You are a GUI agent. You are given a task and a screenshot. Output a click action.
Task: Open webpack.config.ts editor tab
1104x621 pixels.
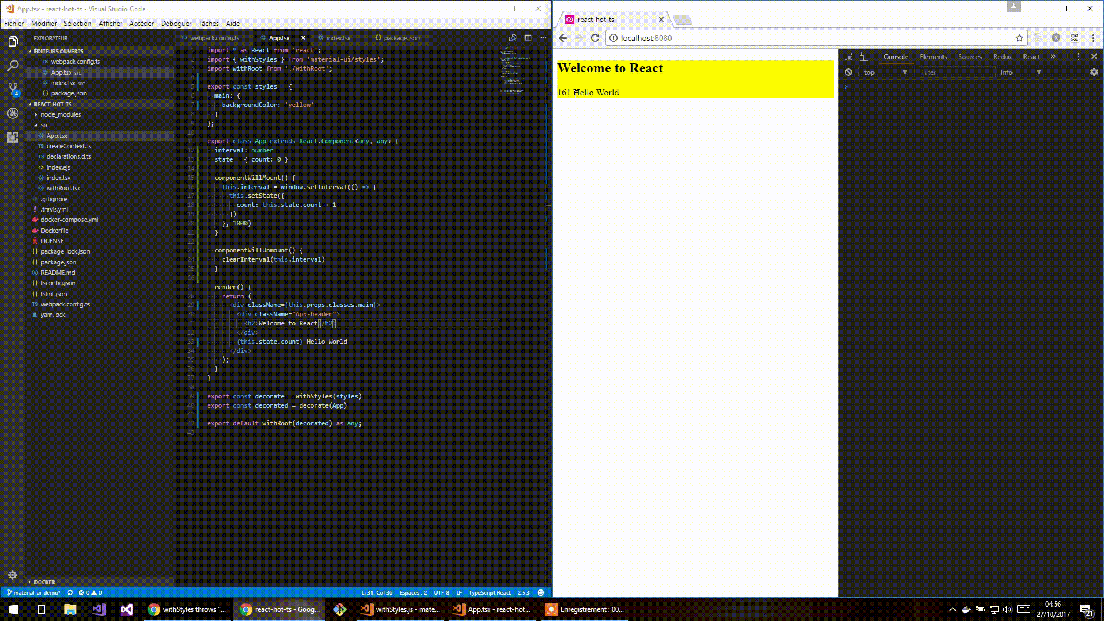tap(214, 38)
